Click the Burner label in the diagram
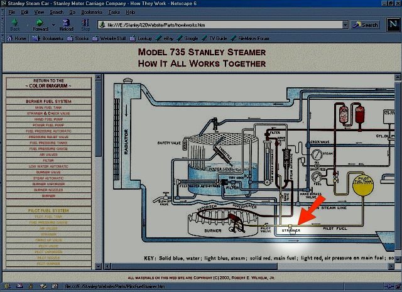Screen dimensions: 402x292 [213, 230]
